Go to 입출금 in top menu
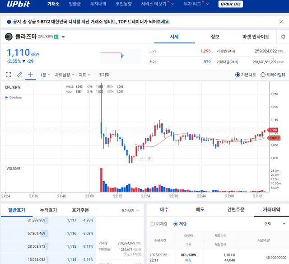The image size is (289, 264). click(75, 4)
